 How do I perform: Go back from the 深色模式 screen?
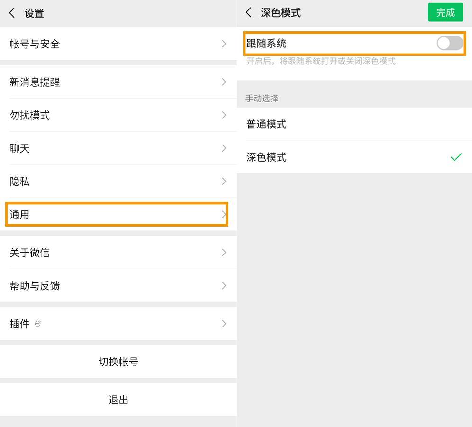pyautogui.click(x=249, y=12)
